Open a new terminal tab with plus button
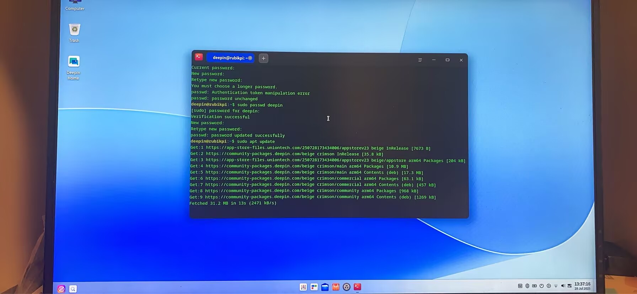Viewport: 637px width, 294px height. (x=263, y=58)
